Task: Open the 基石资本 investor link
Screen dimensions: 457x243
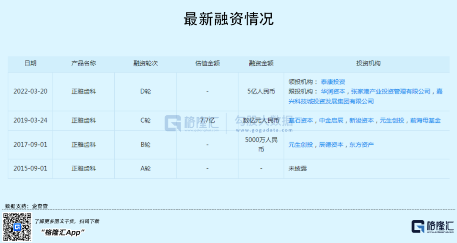Action: click(301, 120)
